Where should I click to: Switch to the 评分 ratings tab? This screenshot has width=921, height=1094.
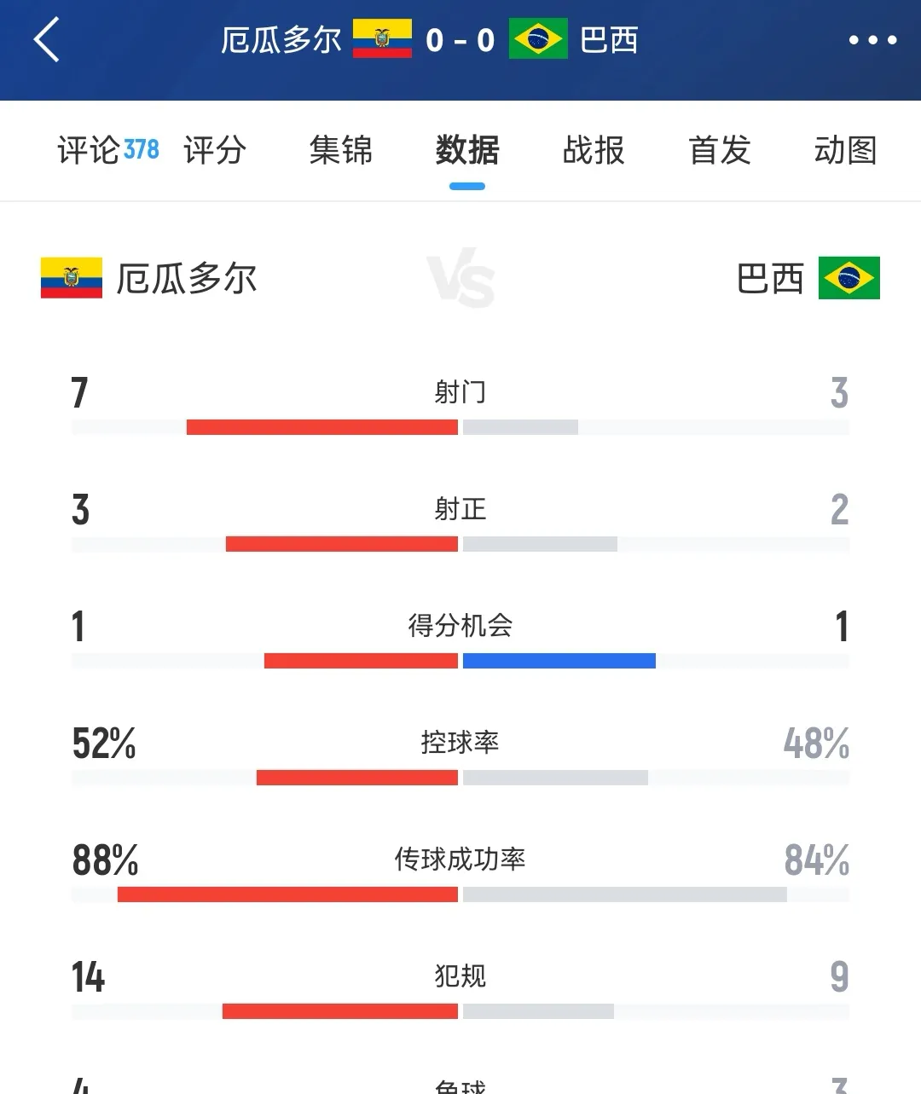tap(216, 151)
